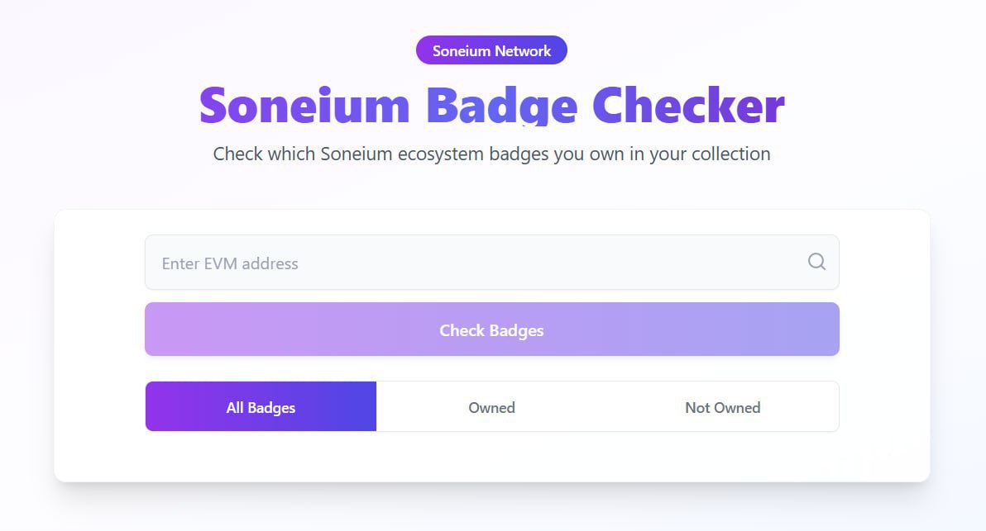
Task: Toggle filter to Not Owned
Action: 722,407
